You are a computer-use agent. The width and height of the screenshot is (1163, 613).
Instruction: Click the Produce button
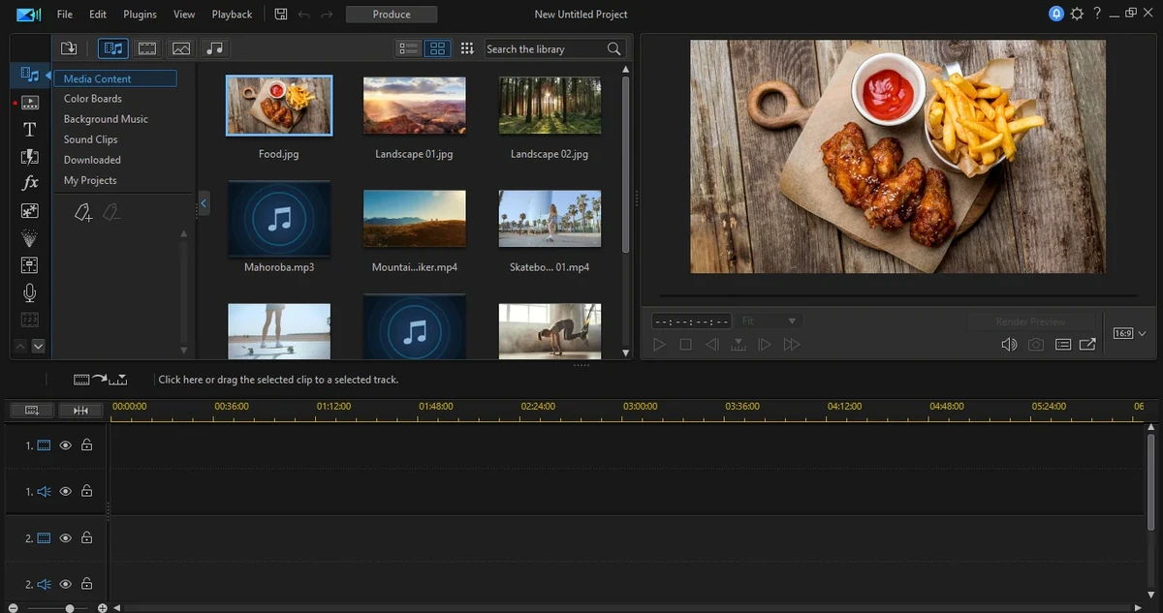click(392, 15)
